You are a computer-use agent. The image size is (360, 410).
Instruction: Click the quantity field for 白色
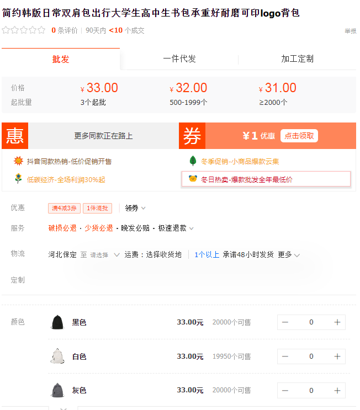point(311,356)
